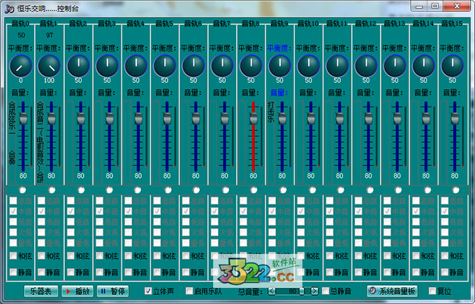Image resolution: width=475 pixels, height=304 pixels.
Task: Mute 音轨1 with its 静音 checkbox
Action: point(41,272)
